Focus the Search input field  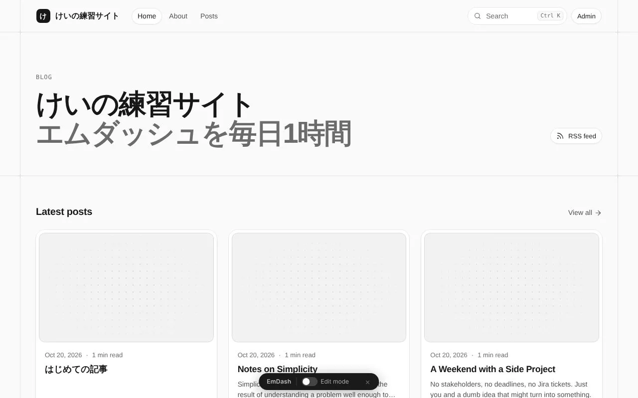517,16
